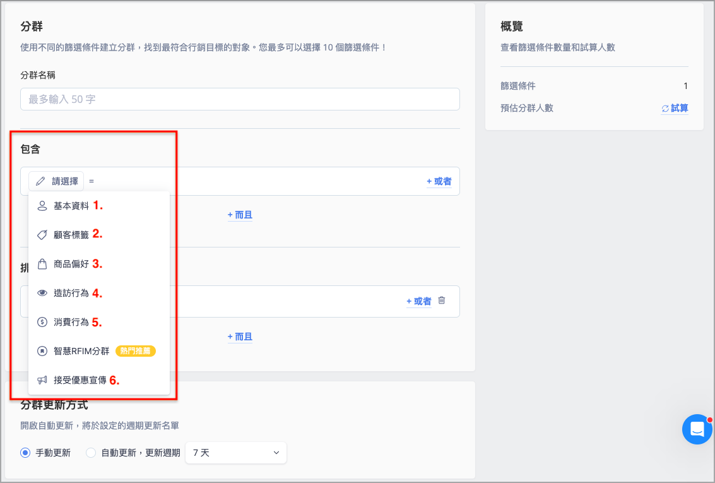Click the 概覽 heading
The height and width of the screenshot is (483, 715).
click(x=512, y=27)
